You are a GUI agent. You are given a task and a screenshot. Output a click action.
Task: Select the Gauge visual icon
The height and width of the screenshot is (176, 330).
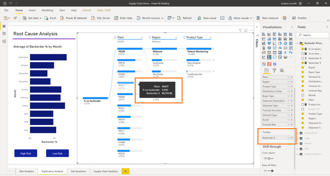pos(280,48)
